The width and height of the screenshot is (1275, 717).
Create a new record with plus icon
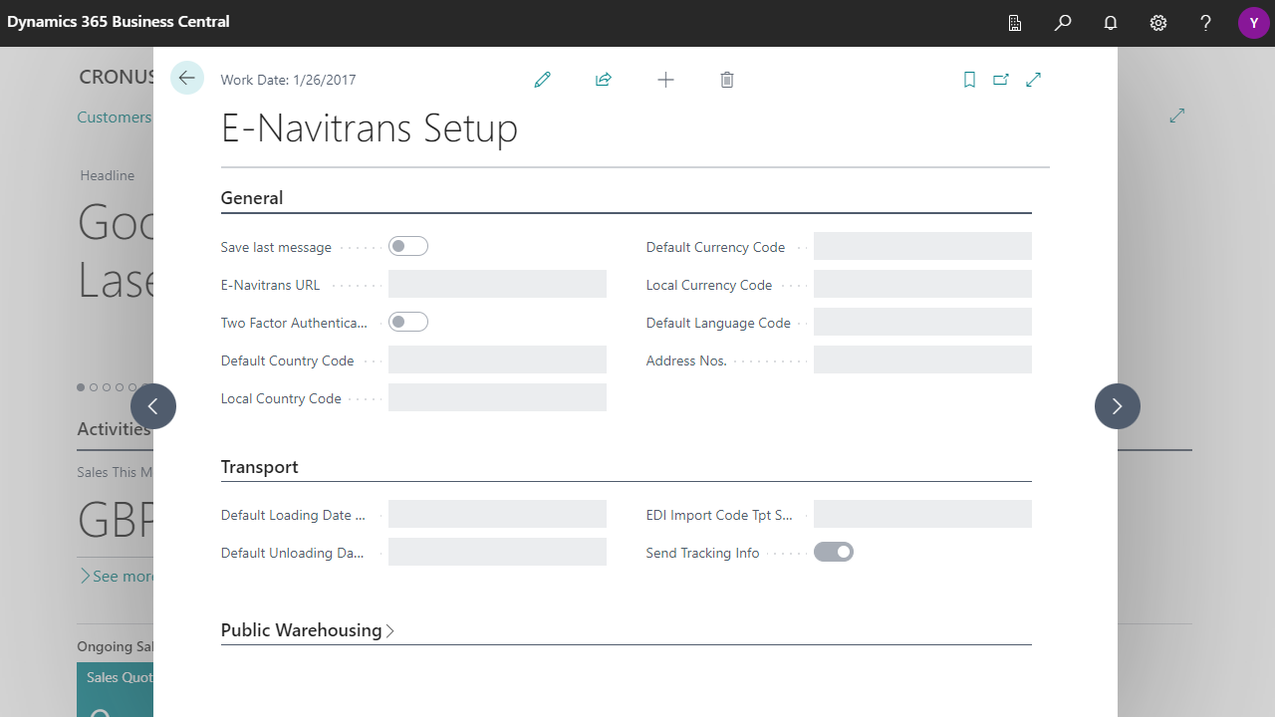coord(666,80)
